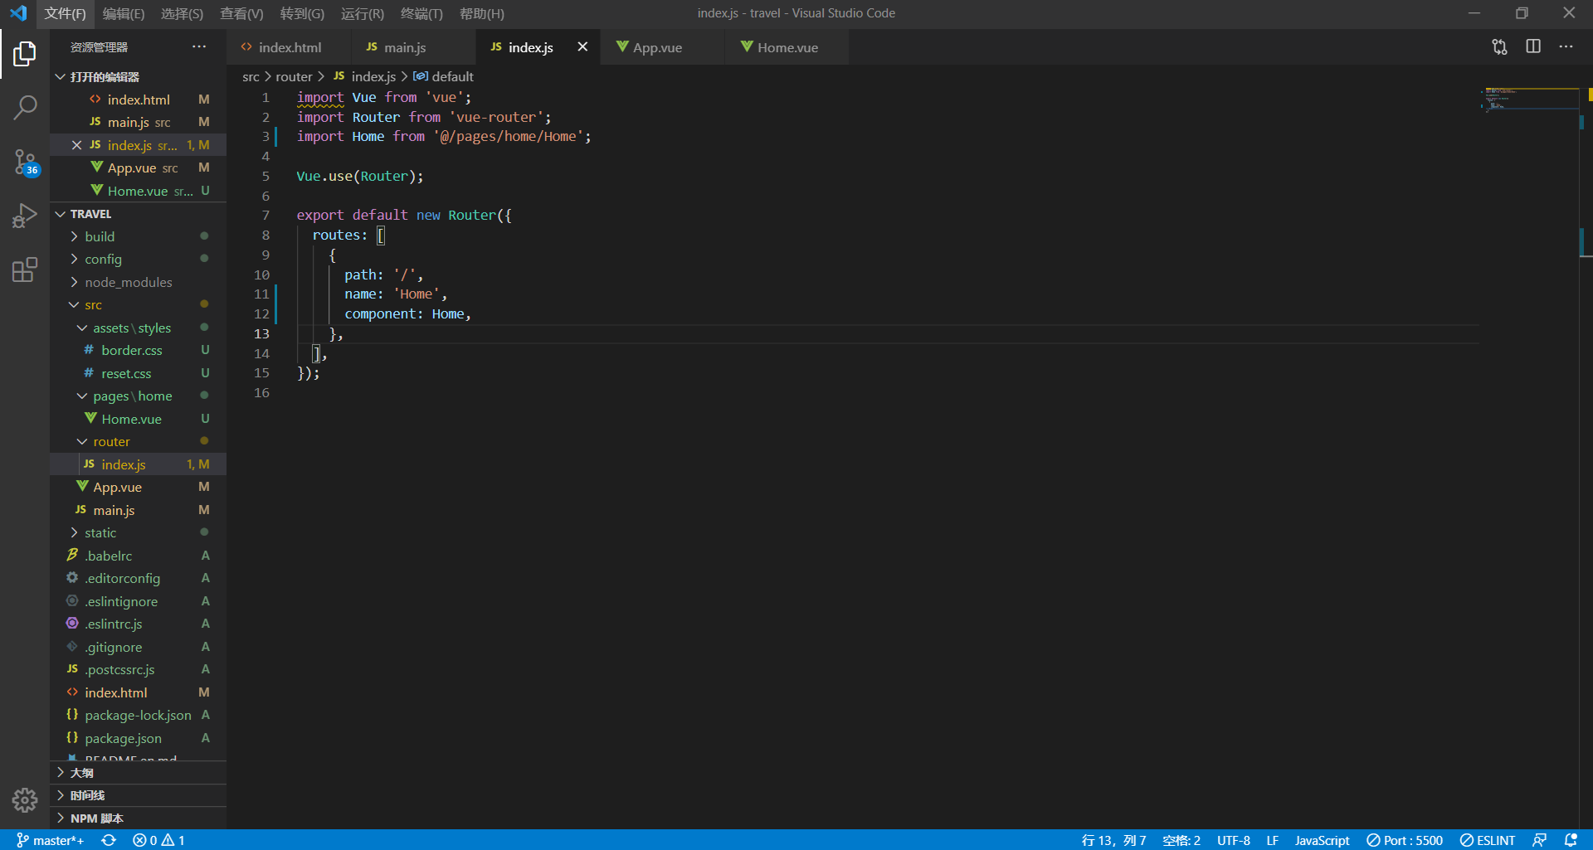This screenshot has width=1593, height=850.
Task: Open the 查看(V) menu
Action: coord(241,13)
